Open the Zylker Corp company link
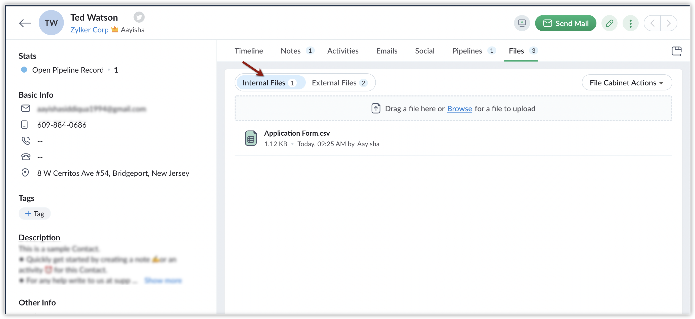The height and width of the screenshot is (319, 695). 89,30
